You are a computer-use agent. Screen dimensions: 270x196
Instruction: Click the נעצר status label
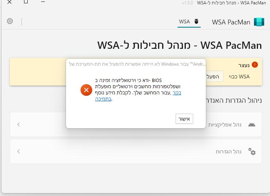pos(244,65)
